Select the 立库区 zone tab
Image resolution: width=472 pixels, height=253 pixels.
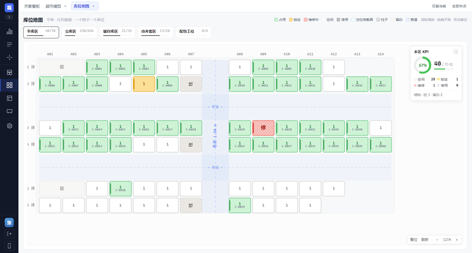tap(79, 32)
